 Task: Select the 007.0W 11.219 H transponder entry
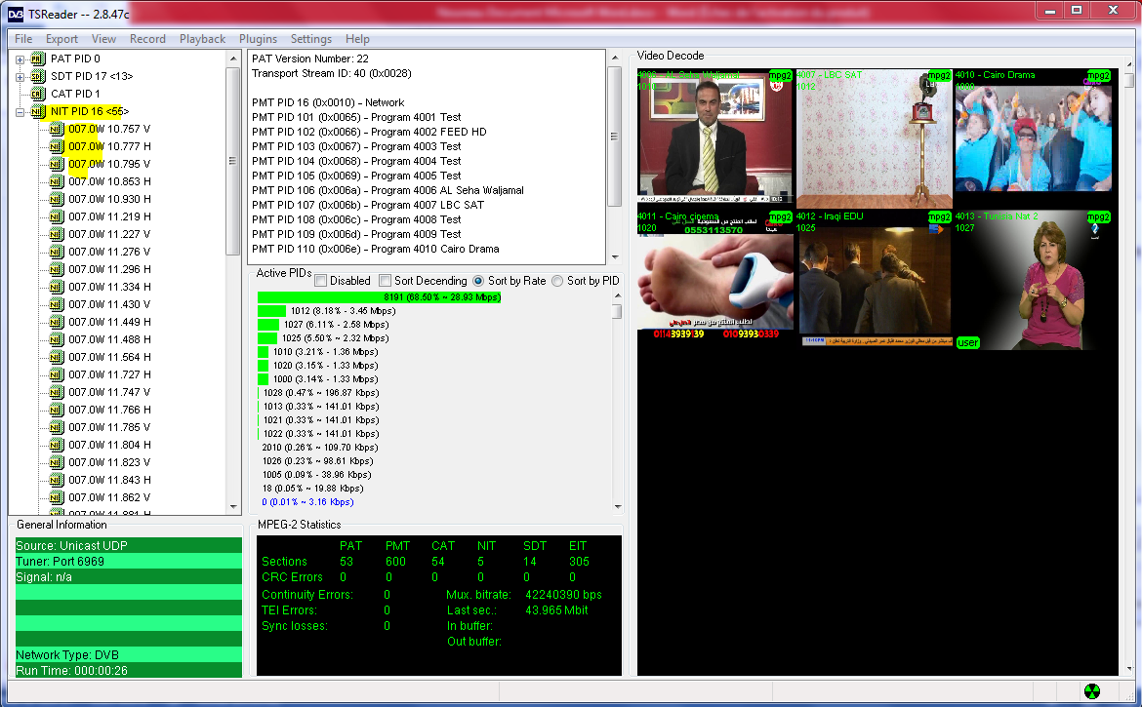click(109, 217)
